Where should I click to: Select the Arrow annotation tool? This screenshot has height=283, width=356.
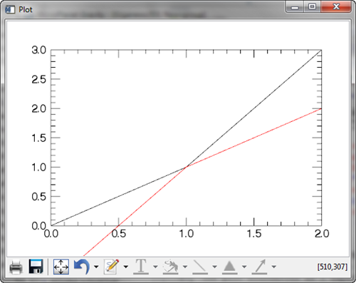pos(259,267)
